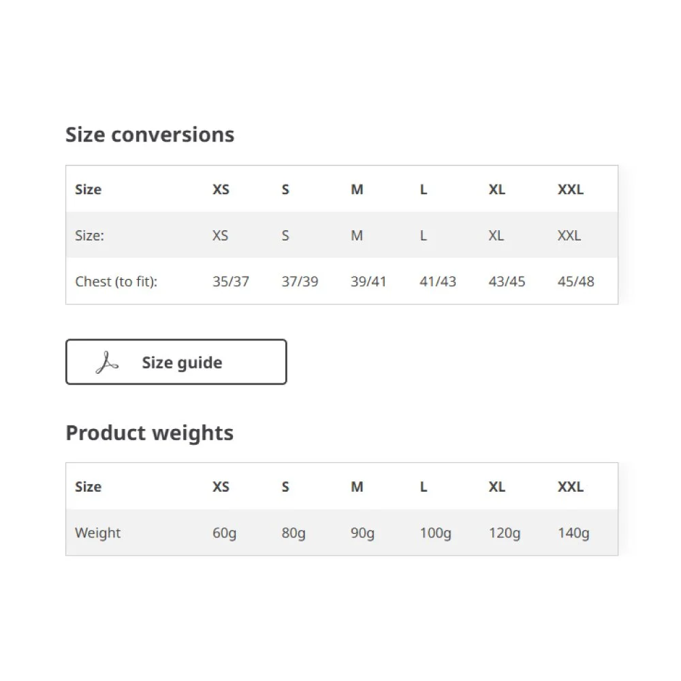Click the 140g weight cell
681x681 pixels.
[x=573, y=533]
